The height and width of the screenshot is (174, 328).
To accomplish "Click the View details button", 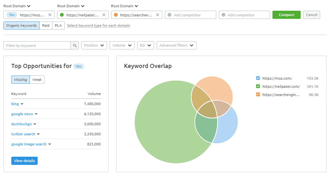I will (24, 161).
